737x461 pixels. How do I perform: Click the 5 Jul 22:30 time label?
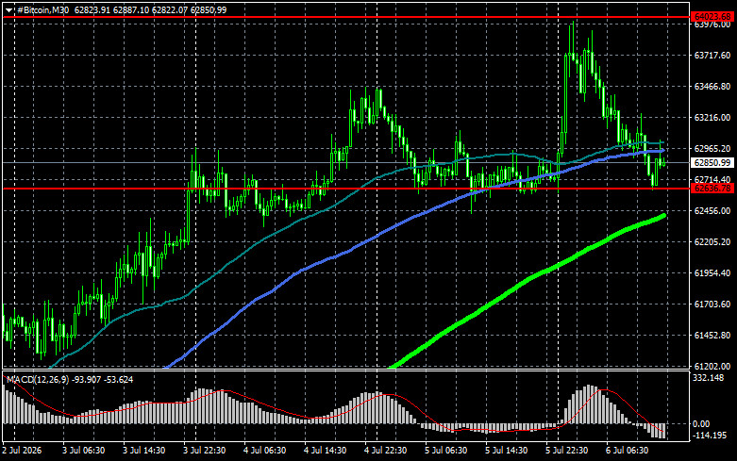[567, 451]
